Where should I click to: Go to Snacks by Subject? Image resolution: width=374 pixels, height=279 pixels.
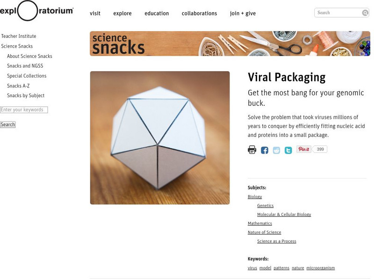pos(26,96)
